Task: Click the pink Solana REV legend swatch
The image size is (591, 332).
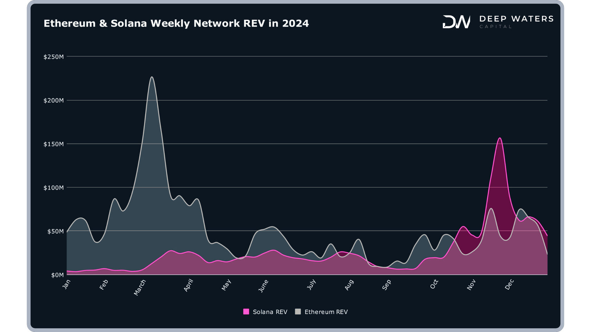Action: pos(246,312)
